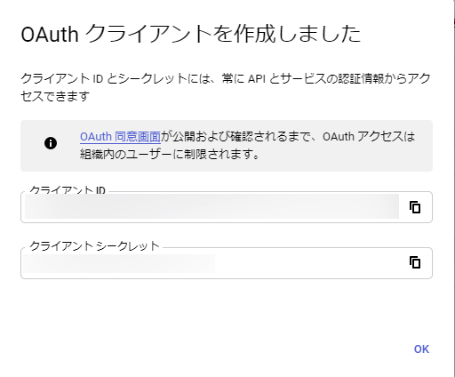The width and height of the screenshot is (455, 377).
Task: Click the 組織内のユーザーに制限されます banner text
Action: coord(170,155)
